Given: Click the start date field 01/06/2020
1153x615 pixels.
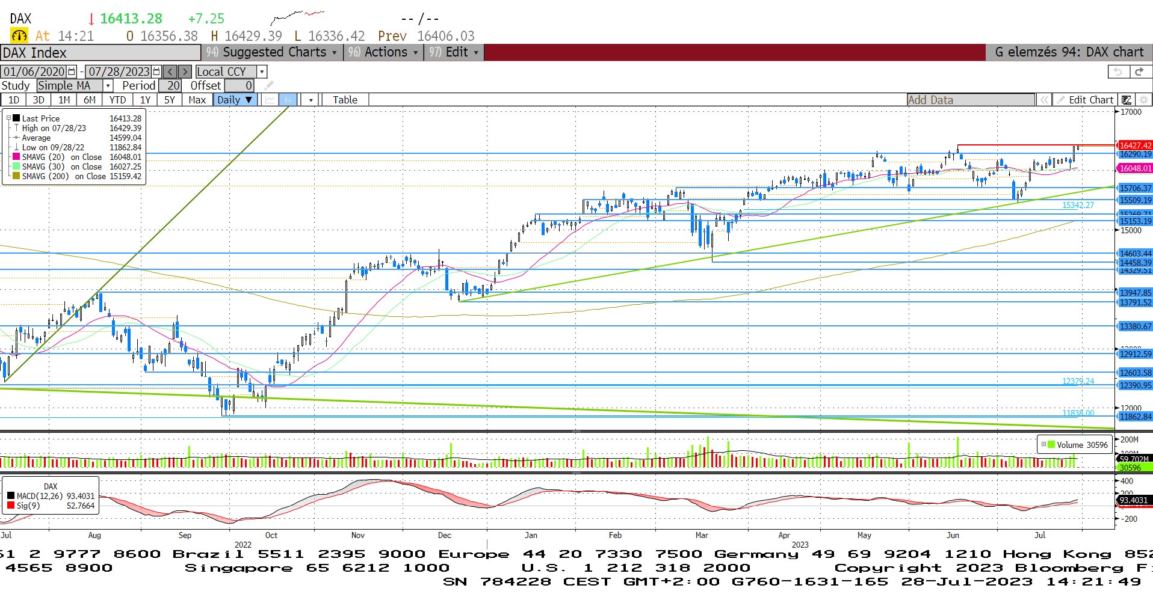Looking at the screenshot, I should point(34,72).
